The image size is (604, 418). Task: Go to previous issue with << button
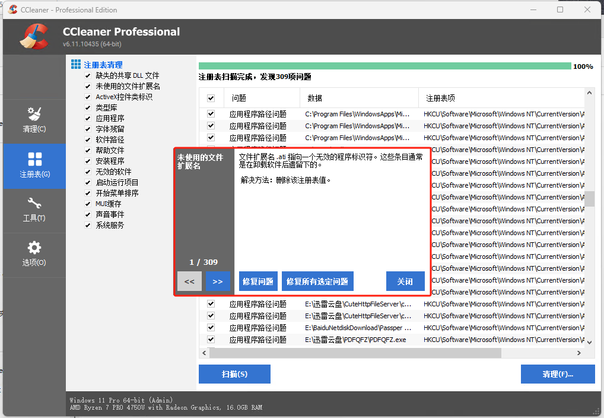pos(189,281)
